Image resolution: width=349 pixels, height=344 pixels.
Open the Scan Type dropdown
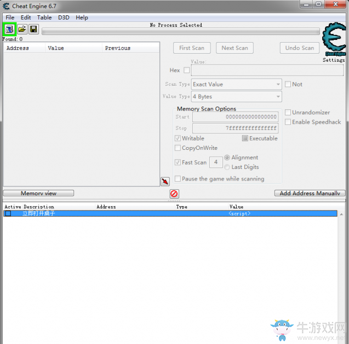pos(236,84)
